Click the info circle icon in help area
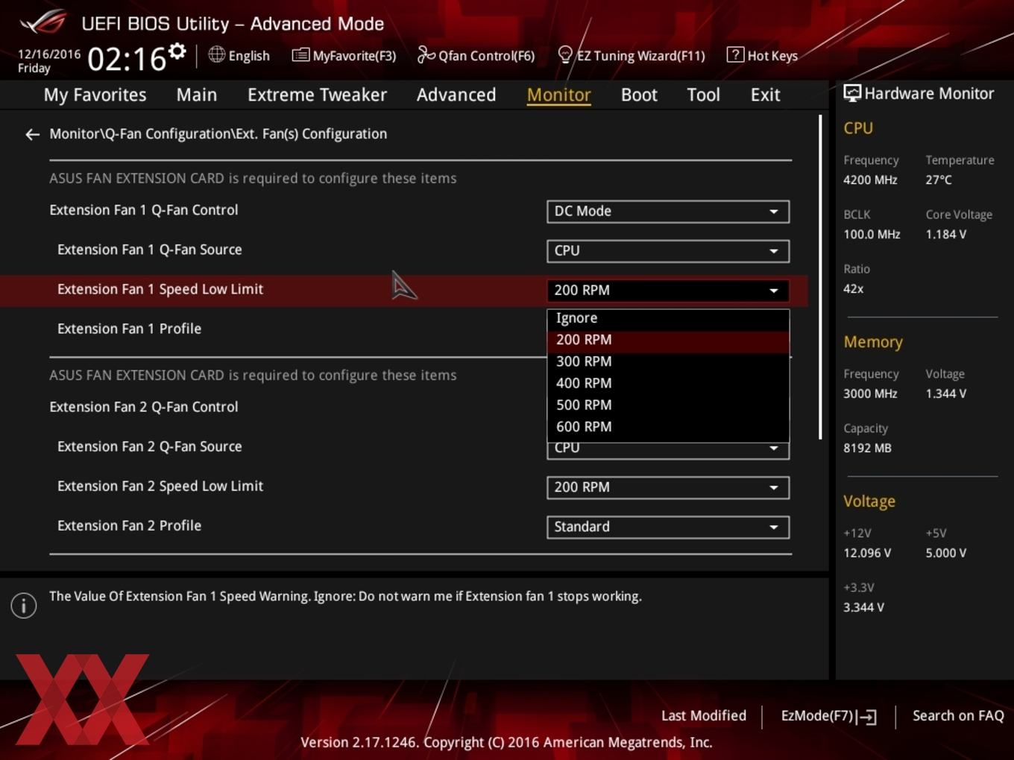This screenshot has height=760, width=1014. click(24, 605)
